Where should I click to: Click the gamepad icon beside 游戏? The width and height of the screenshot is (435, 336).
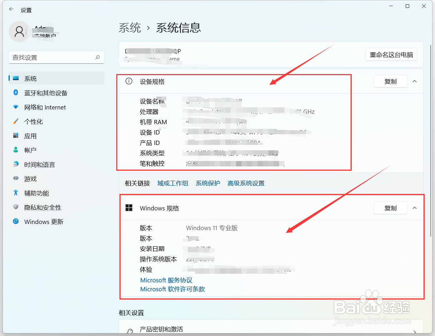pyautogui.click(x=16, y=178)
